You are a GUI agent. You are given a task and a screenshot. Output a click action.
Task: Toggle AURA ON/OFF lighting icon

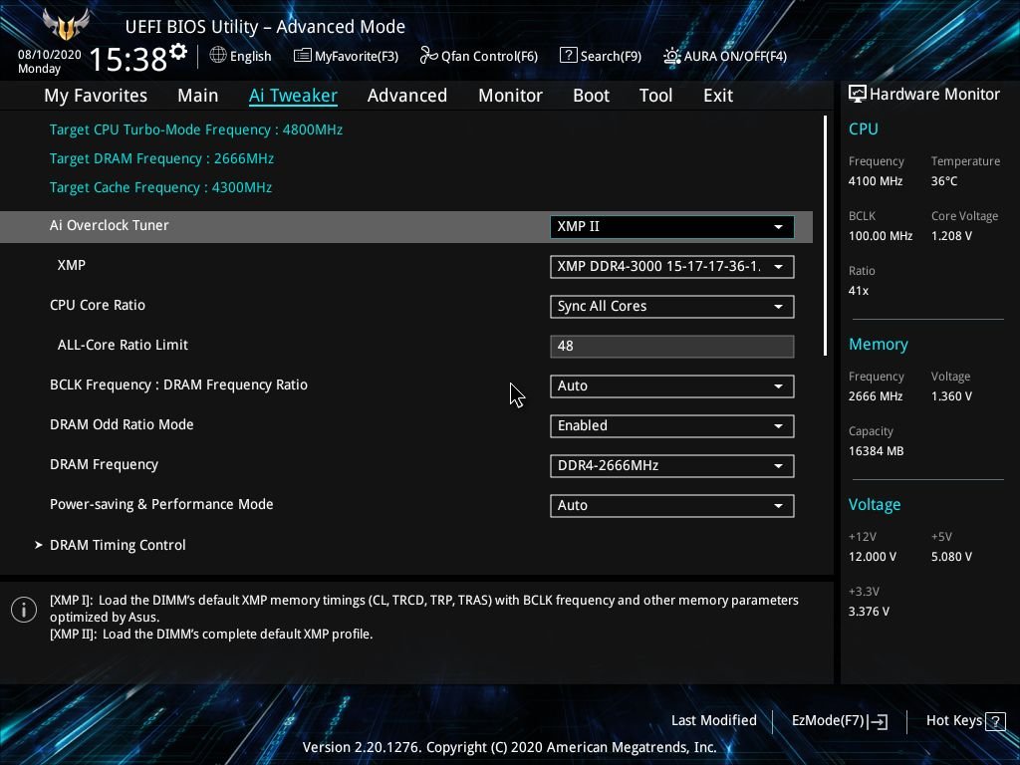point(672,56)
